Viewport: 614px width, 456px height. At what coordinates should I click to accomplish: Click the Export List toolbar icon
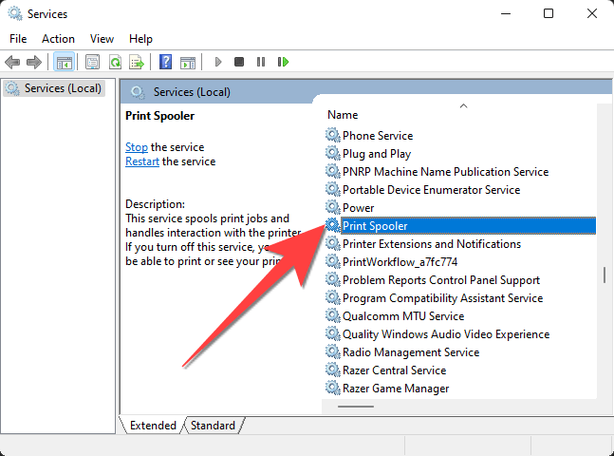click(137, 62)
